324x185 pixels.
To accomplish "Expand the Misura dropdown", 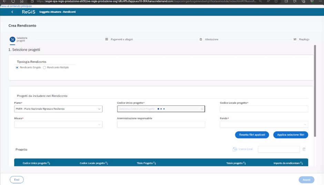I will tap(99, 124).
